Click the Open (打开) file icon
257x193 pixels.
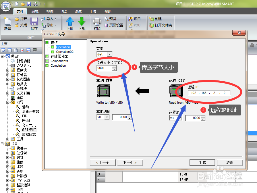tap(21, 19)
